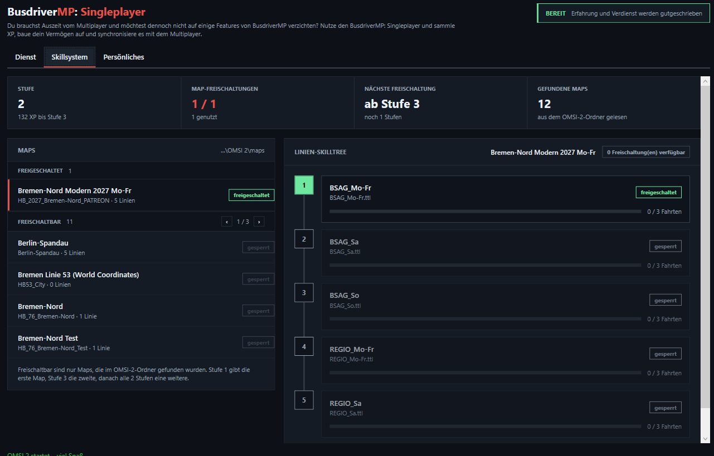Click the REGIO_Mo-Fr trips progress bar
Image resolution: width=714 pixels, height=456 pixels.
pyautogui.click(x=485, y=373)
